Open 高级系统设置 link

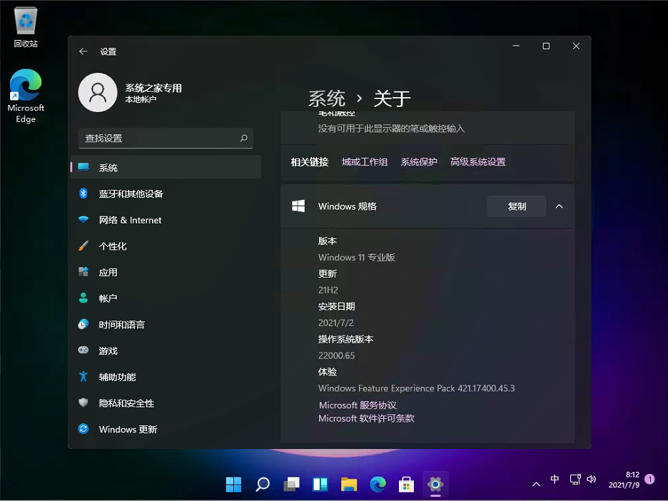click(478, 162)
